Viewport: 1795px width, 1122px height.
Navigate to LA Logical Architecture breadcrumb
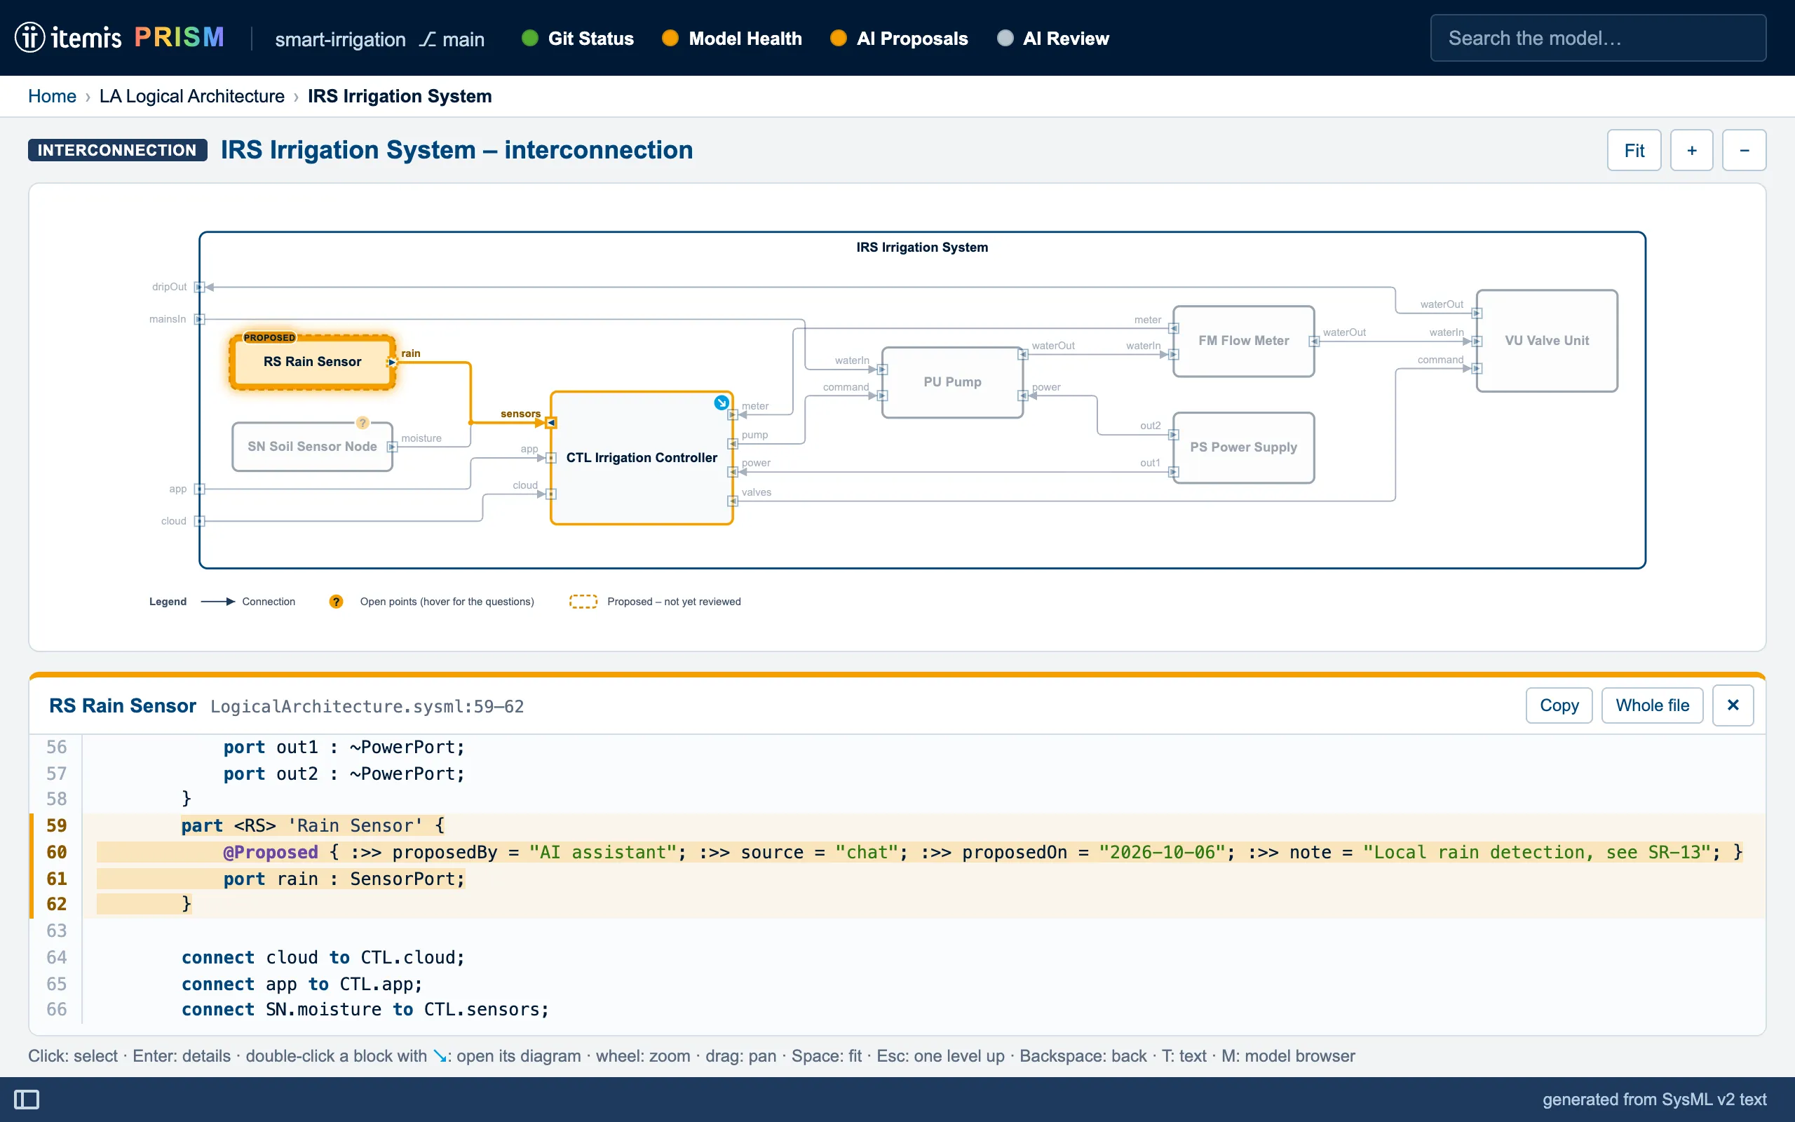(192, 96)
